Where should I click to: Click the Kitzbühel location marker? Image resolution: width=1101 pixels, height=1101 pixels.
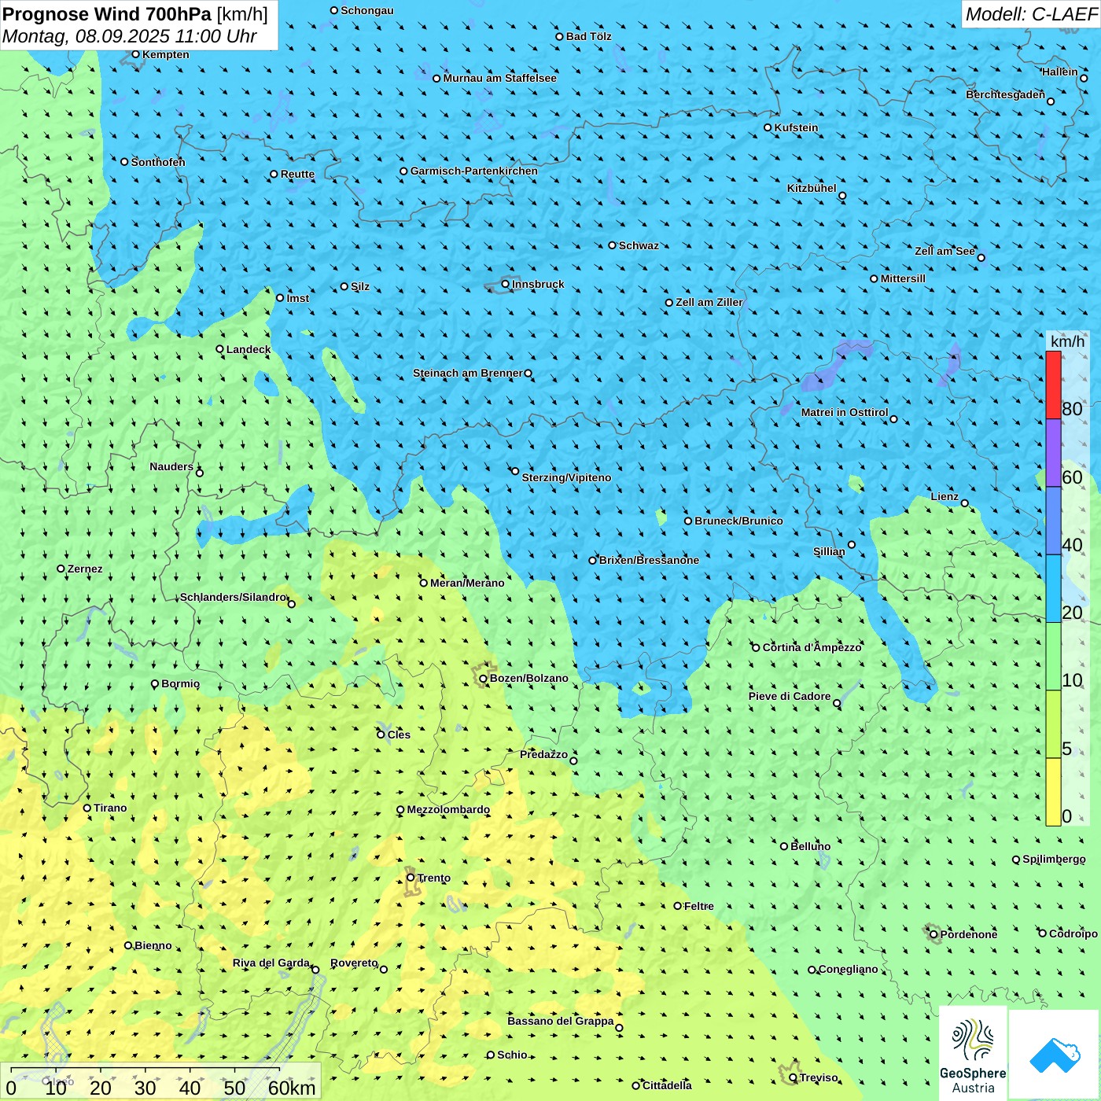[x=842, y=196]
